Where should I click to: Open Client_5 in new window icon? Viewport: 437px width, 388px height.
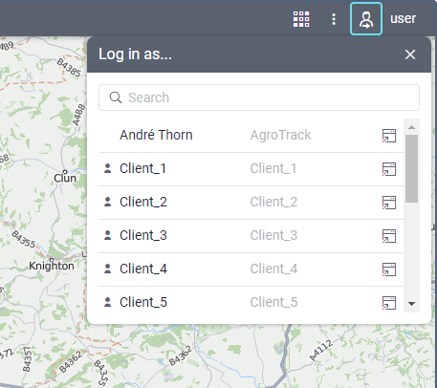pyautogui.click(x=389, y=303)
